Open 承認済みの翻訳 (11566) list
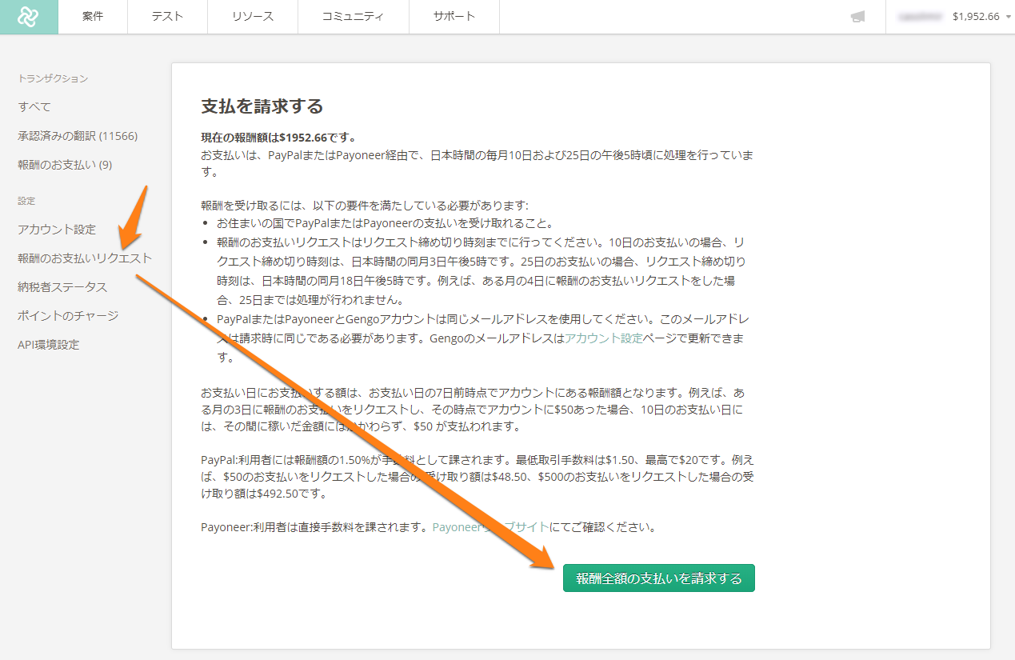The width and height of the screenshot is (1015, 660). (78, 136)
